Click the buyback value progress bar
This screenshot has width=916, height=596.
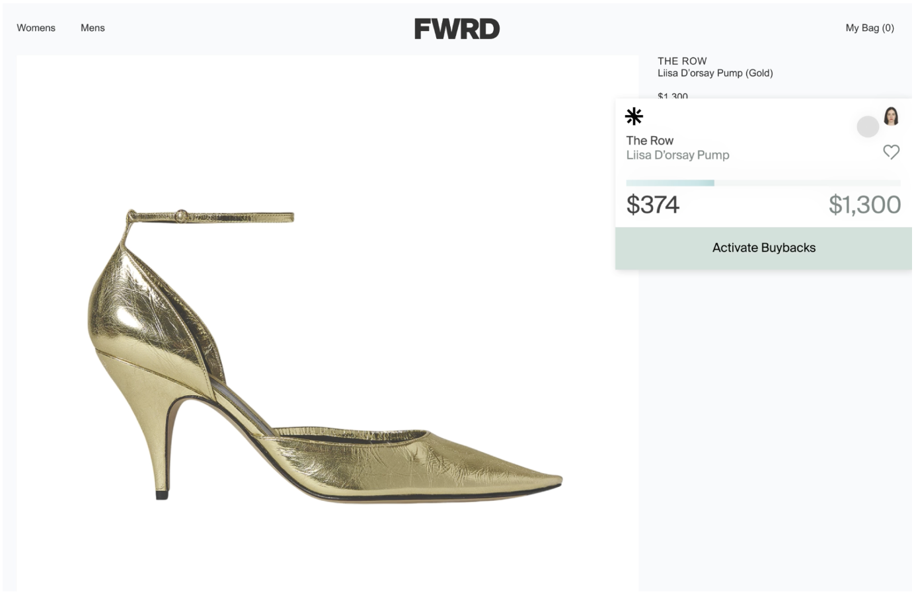pos(763,183)
